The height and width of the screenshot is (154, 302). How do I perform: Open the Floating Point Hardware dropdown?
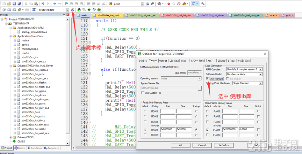pos(261,83)
